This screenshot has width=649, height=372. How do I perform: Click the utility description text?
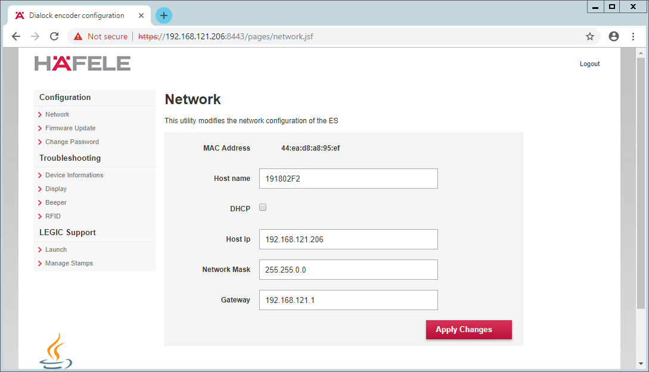pyautogui.click(x=251, y=121)
